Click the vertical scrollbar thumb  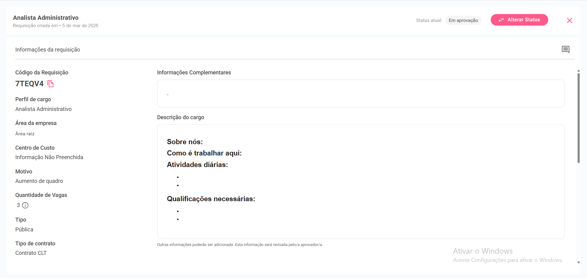click(x=578, y=117)
